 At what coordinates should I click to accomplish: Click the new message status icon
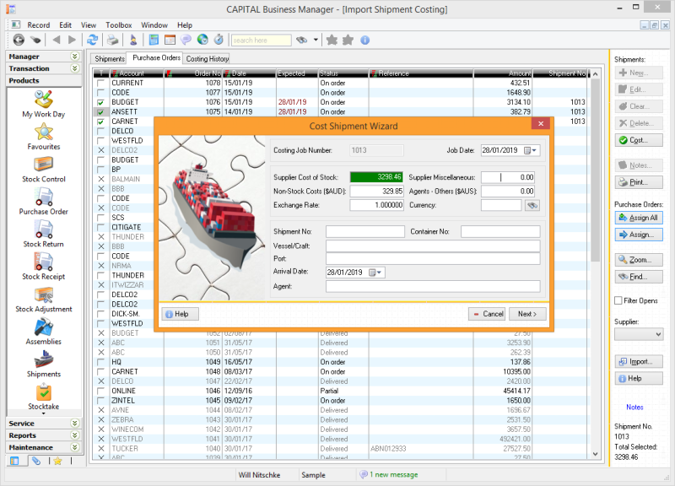(x=364, y=474)
